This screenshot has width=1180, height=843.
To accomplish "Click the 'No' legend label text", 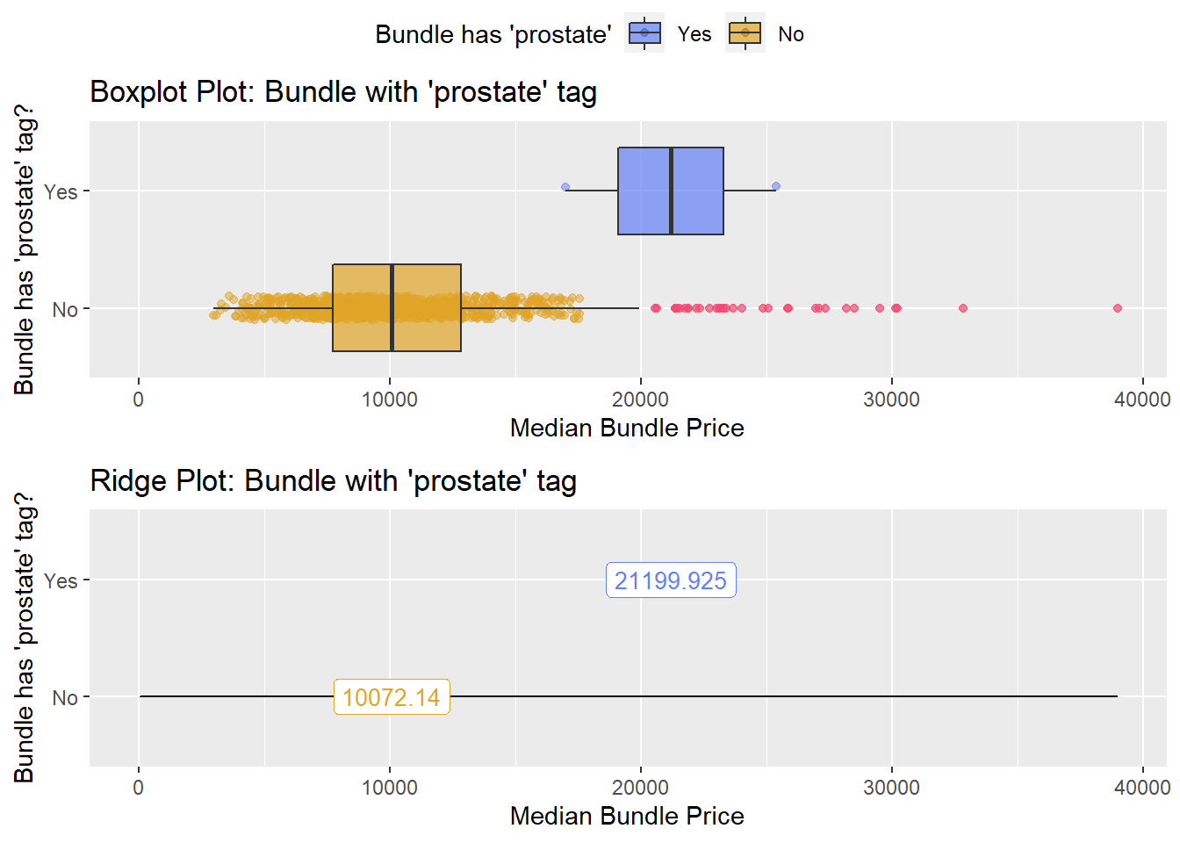I will coord(791,34).
